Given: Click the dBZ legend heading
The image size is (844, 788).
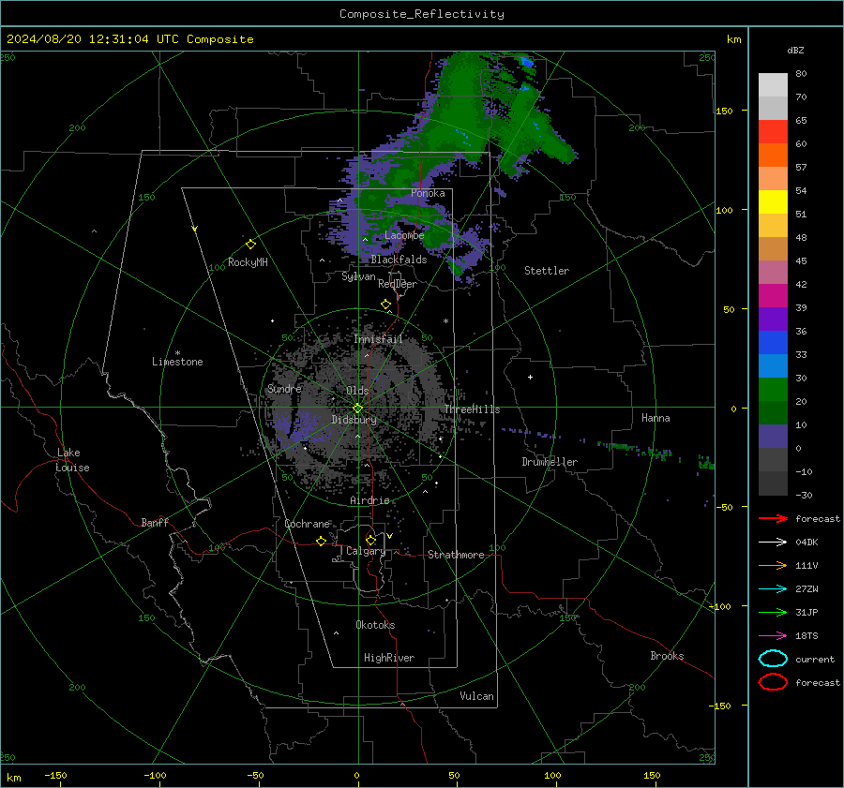Looking at the screenshot, I should point(795,50).
